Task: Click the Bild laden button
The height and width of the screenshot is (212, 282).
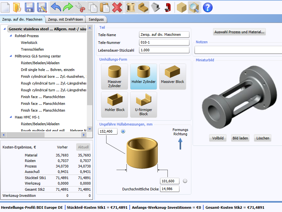Action: coord(240,138)
